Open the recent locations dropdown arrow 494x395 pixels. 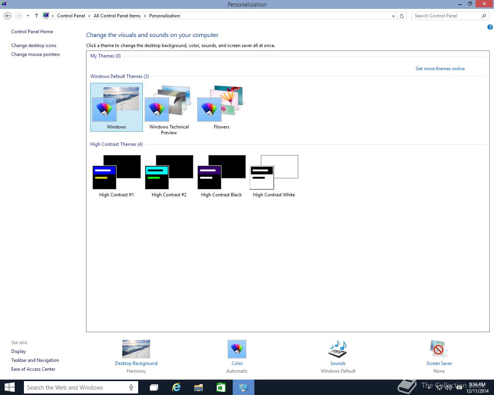coord(28,16)
